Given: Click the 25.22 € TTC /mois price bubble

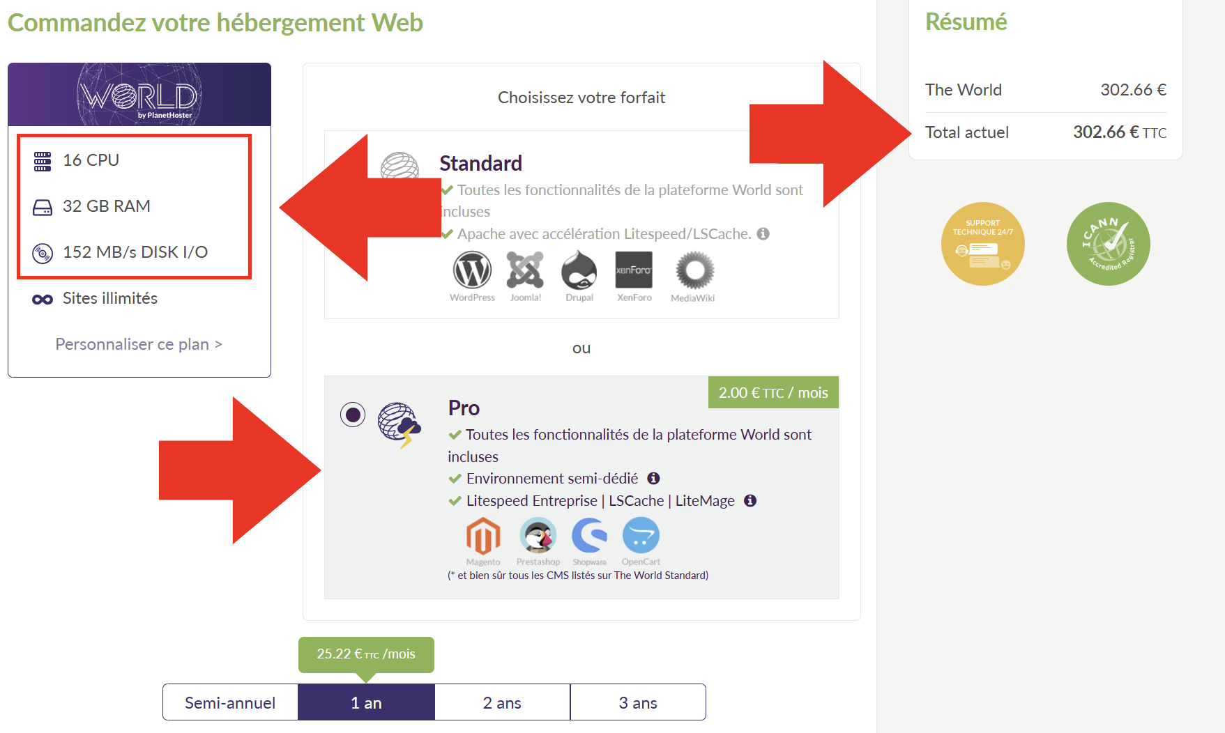Looking at the screenshot, I should click(x=366, y=654).
